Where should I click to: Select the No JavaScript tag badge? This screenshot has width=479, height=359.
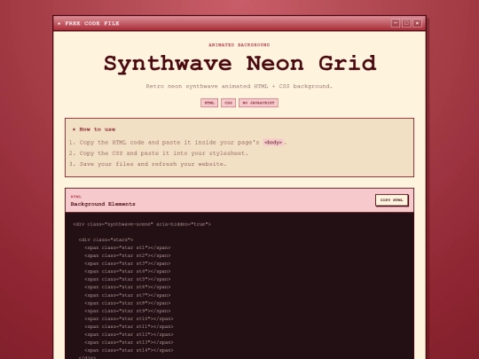(x=258, y=103)
